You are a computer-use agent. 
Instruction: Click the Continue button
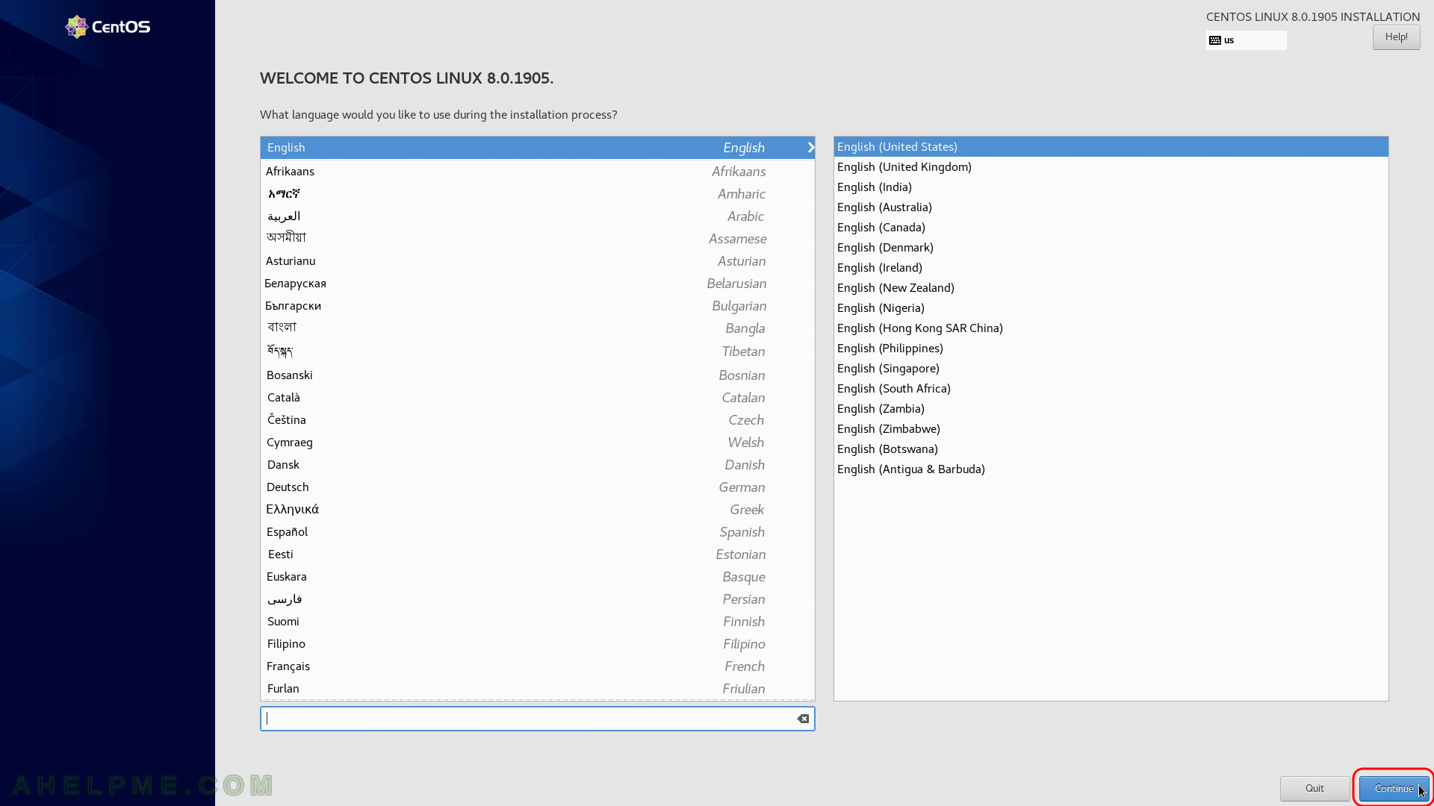point(1394,788)
